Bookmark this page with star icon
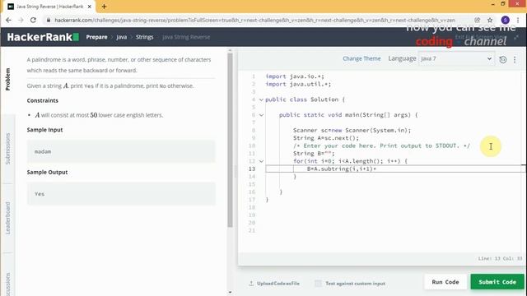 490,20
